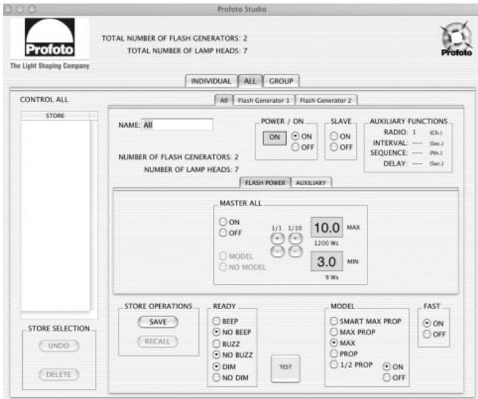Image resolution: width=478 pixels, height=399 pixels.
Task: Choose MAX model mode
Action: click(x=334, y=343)
